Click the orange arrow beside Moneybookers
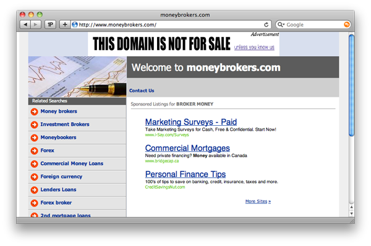 [x=34, y=137]
